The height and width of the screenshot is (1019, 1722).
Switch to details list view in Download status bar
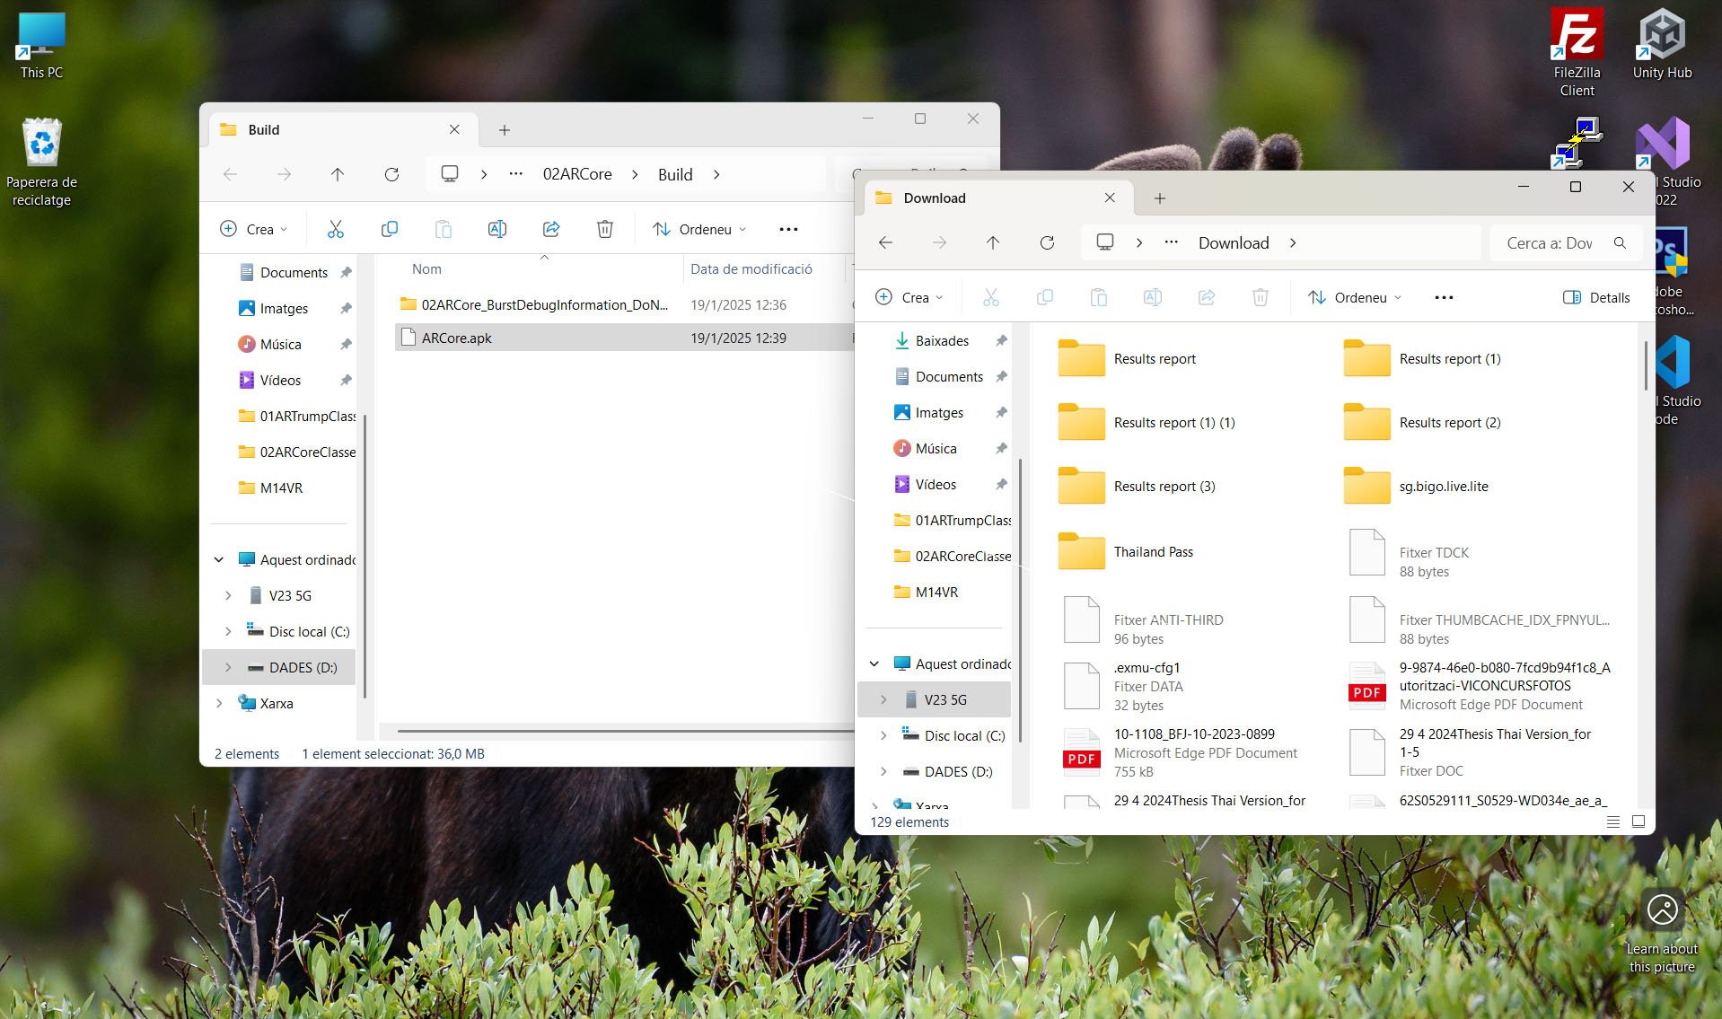(x=1613, y=821)
